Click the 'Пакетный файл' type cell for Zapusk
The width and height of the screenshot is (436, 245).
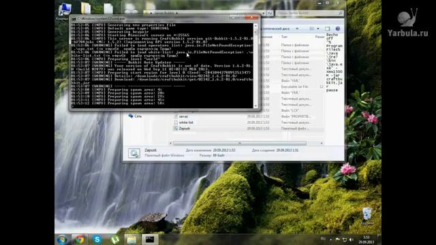click(294, 129)
